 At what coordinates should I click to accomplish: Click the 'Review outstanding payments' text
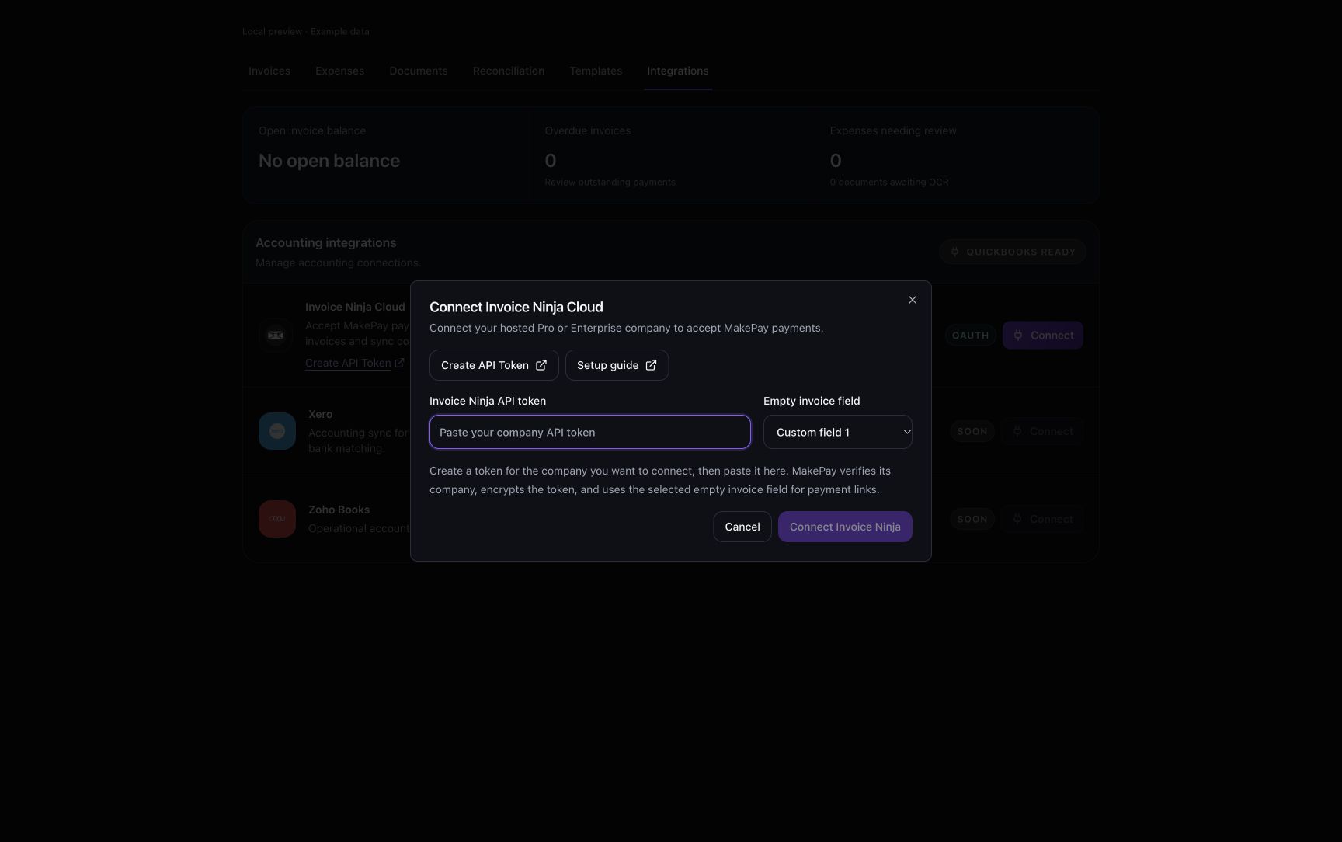pos(610,182)
